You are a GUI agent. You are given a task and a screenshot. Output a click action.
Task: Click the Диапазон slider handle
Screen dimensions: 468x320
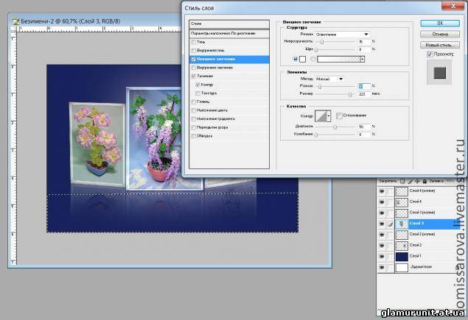pyautogui.click(x=335, y=127)
